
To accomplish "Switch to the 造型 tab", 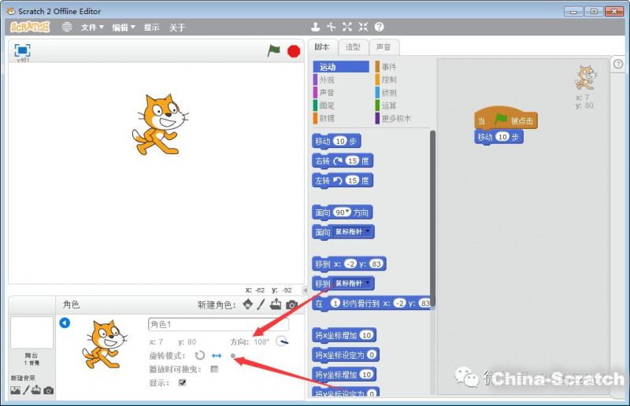I will 354,47.
